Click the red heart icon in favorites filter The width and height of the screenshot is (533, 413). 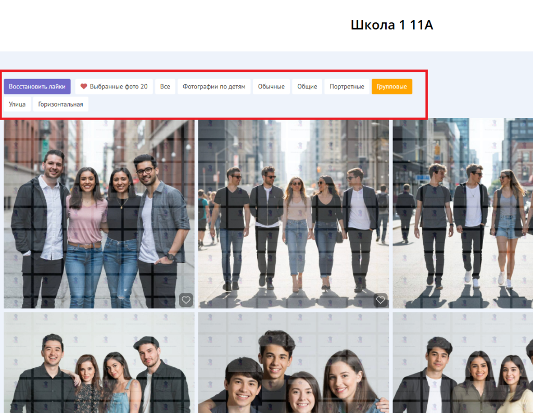[x=84, y=86]
